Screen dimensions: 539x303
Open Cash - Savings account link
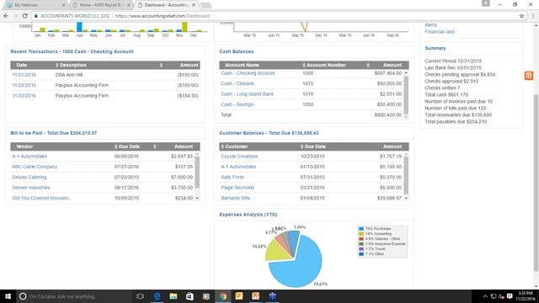point(237,104)
